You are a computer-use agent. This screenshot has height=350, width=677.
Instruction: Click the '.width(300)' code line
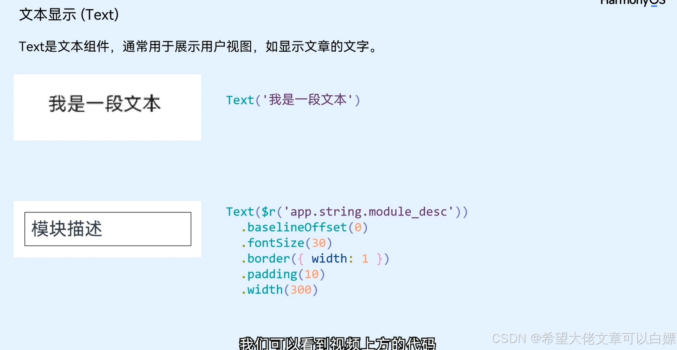[x=280, y=289]
